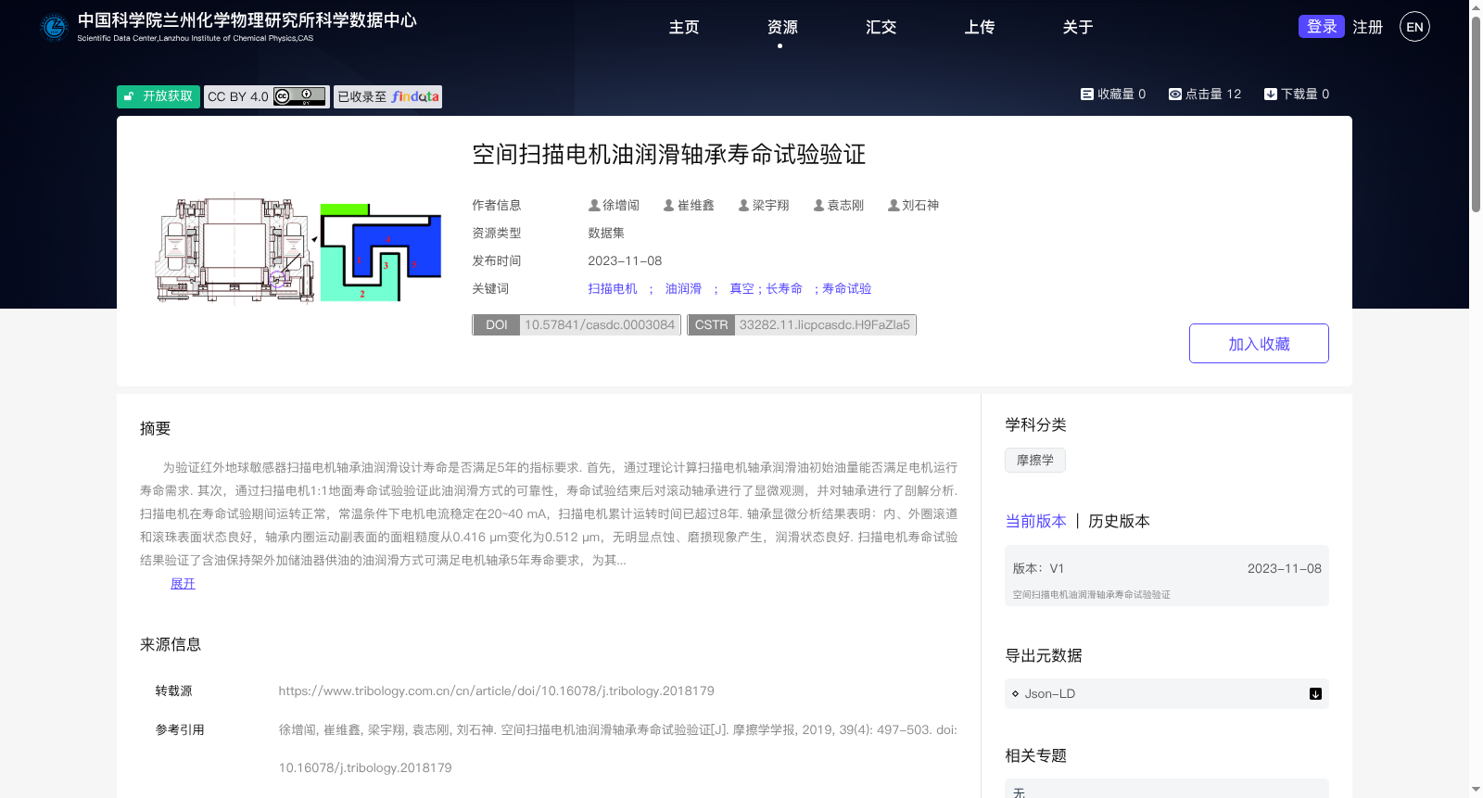Click the 2023-11-08 publish date
Viewport: 1483px width, 798px height.
[x=625, y=261]
